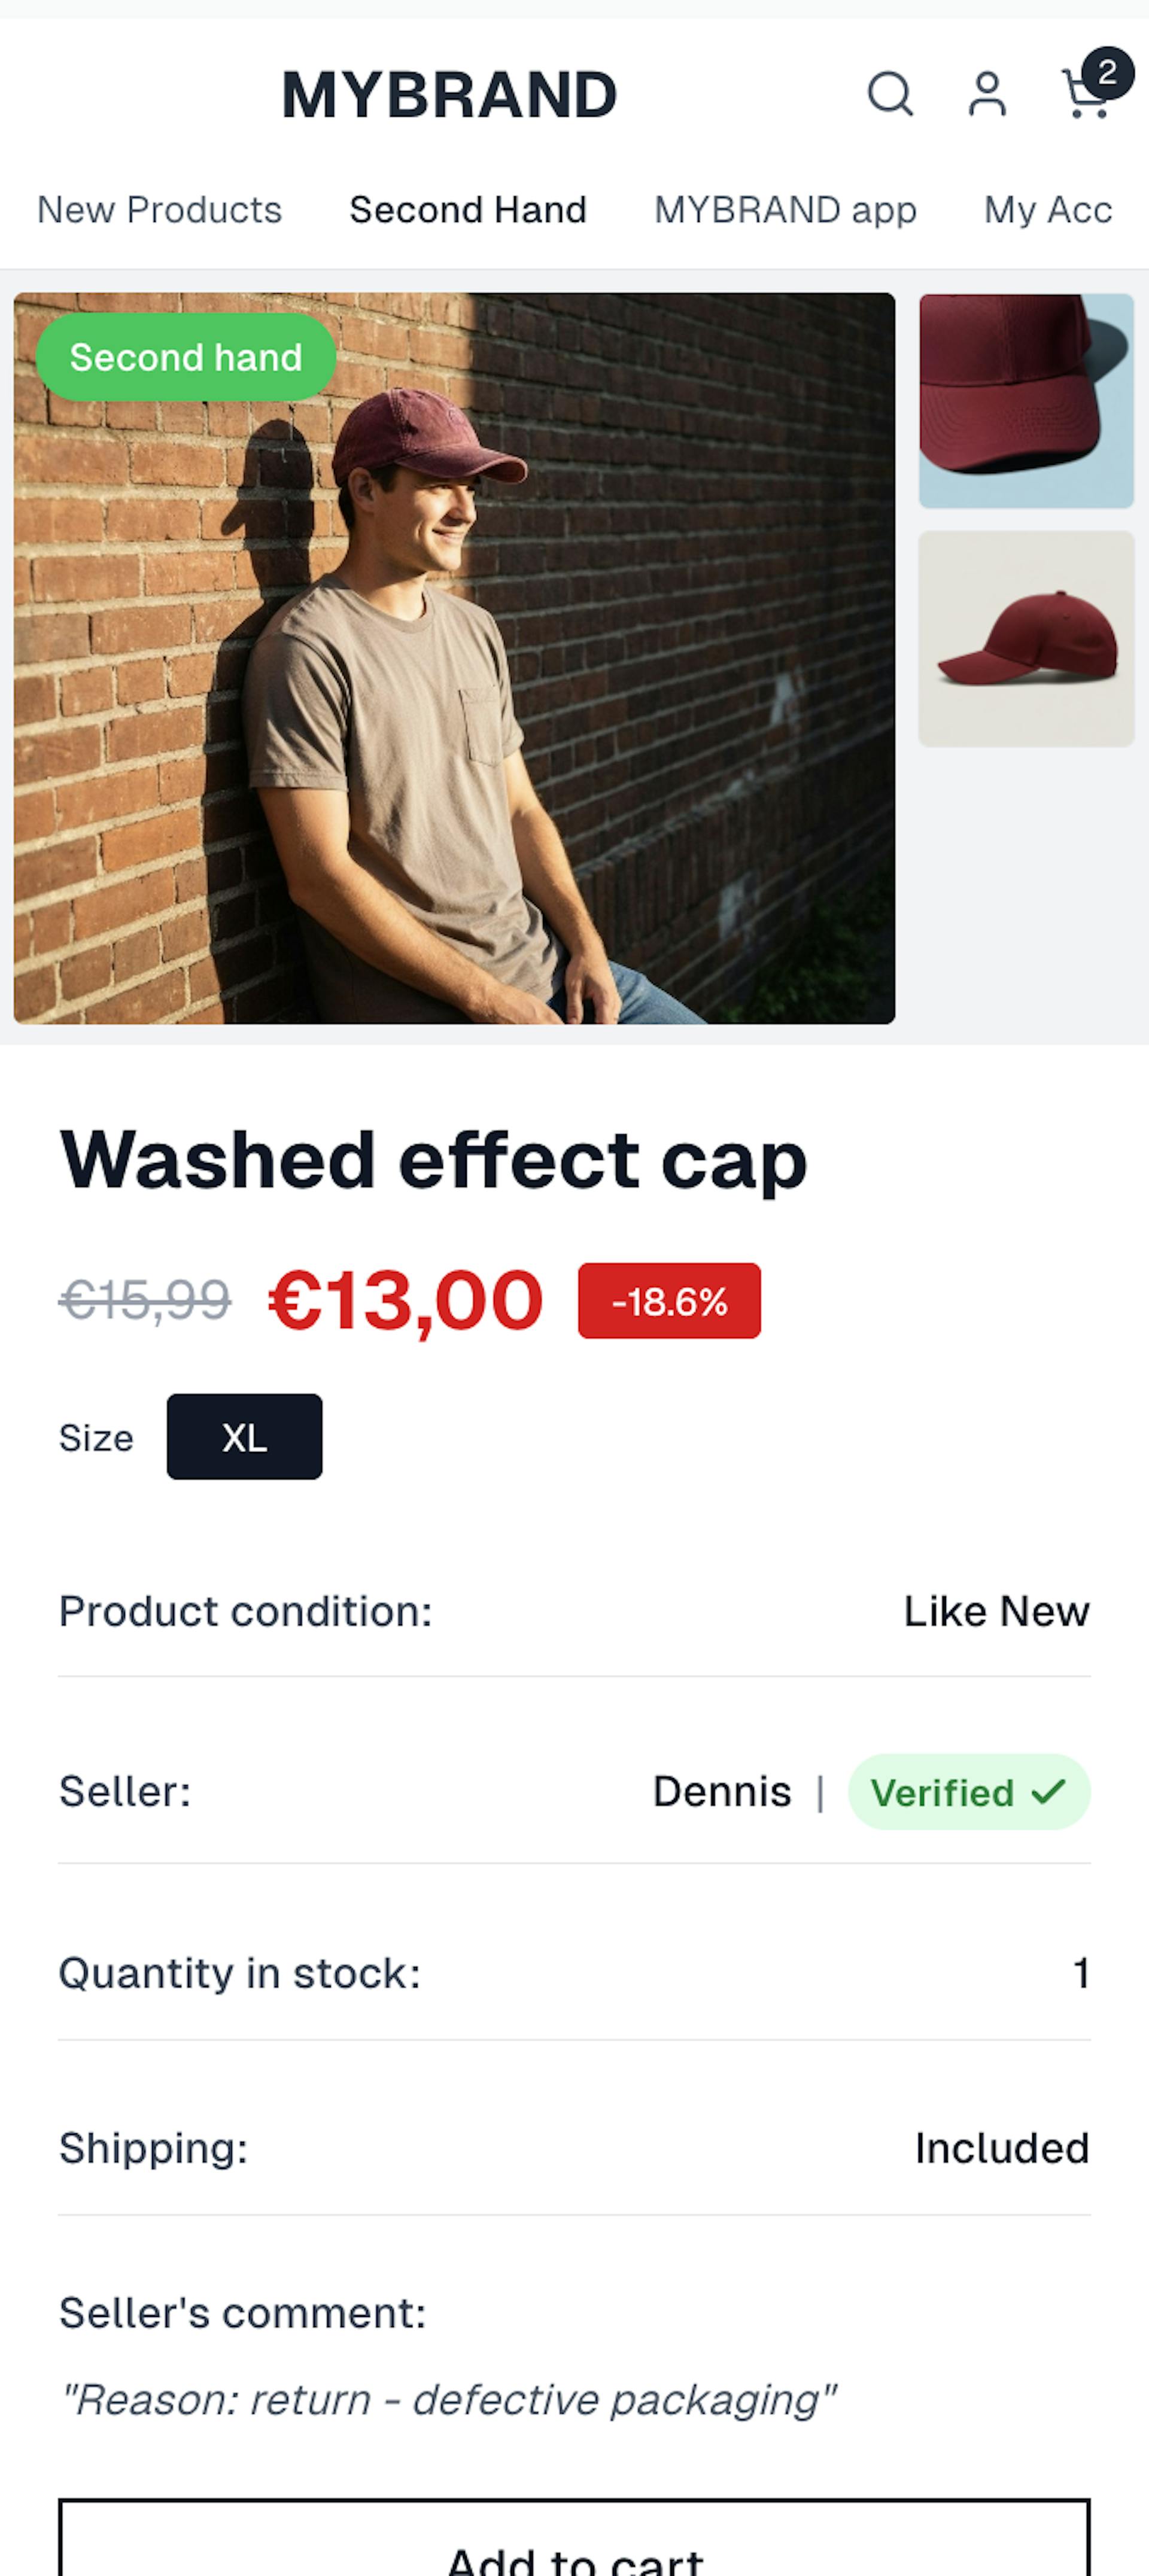Open the search magnifier icon

(889, 95)
